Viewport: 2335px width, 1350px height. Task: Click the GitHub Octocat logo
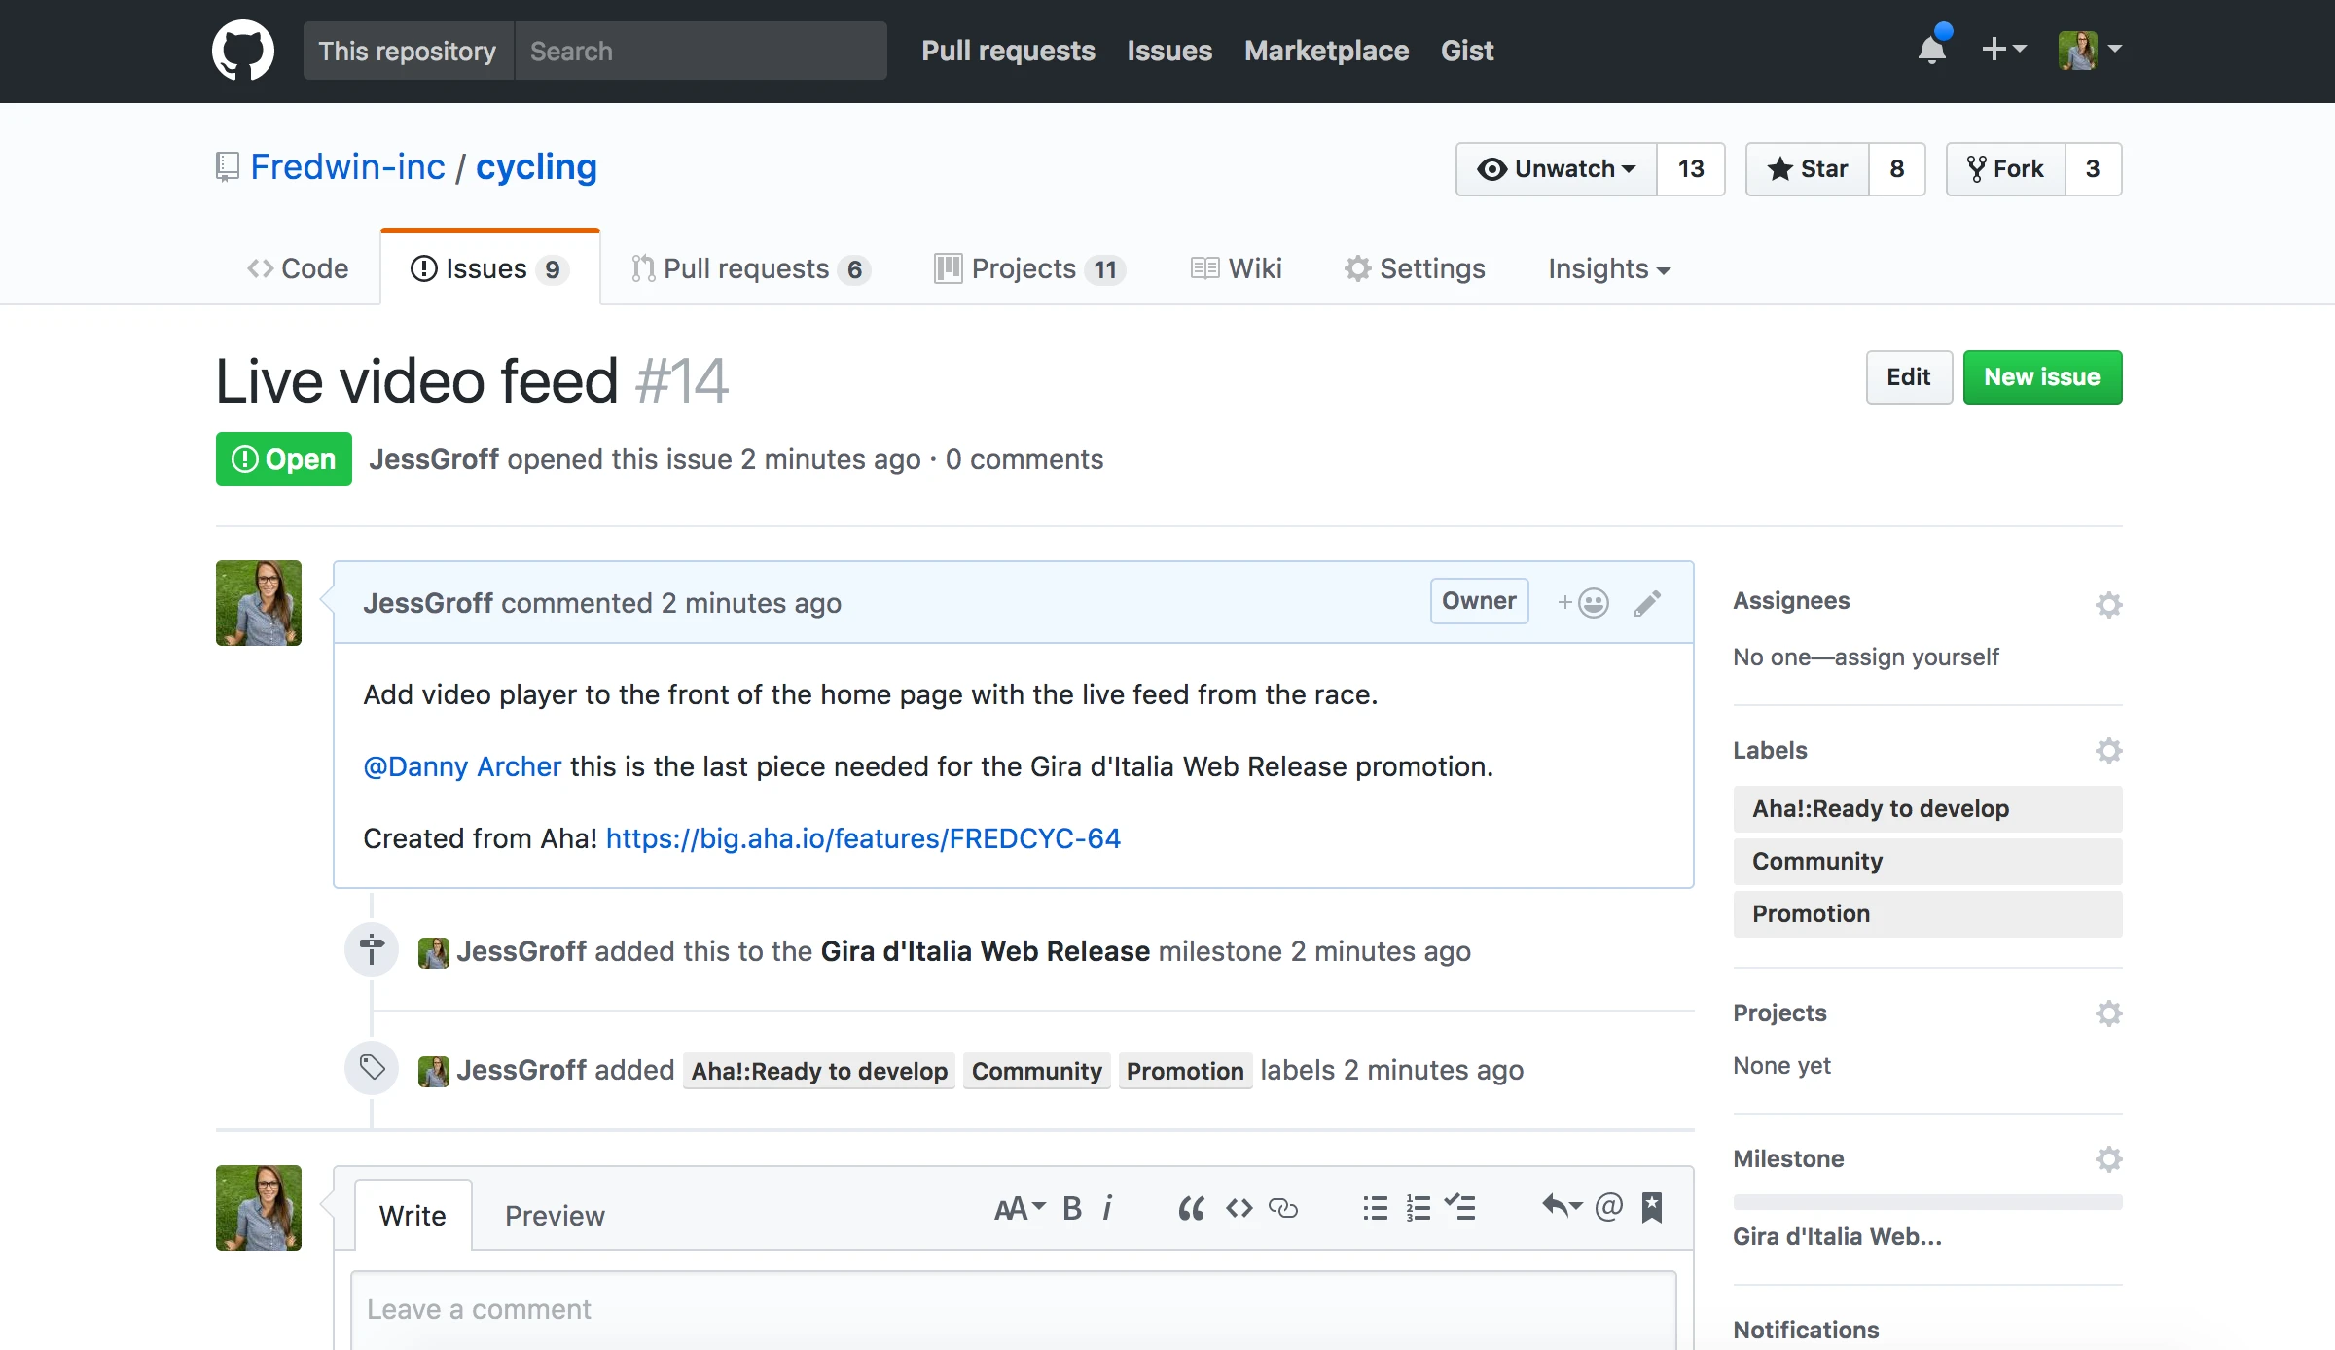pos(243,51)
